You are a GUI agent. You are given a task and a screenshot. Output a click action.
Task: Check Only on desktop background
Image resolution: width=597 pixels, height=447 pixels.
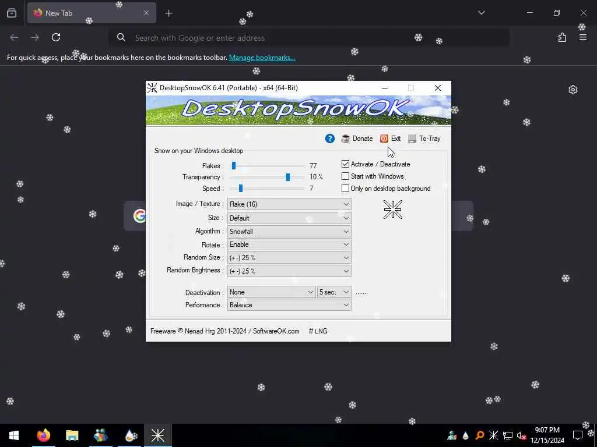(345, 188)
